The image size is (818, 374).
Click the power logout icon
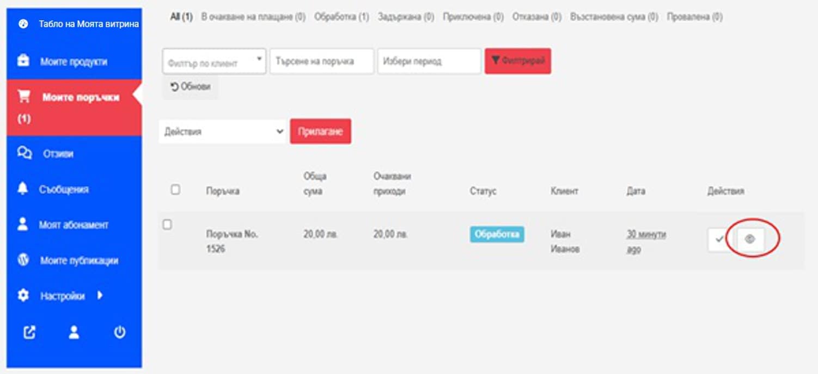point(120,333)
